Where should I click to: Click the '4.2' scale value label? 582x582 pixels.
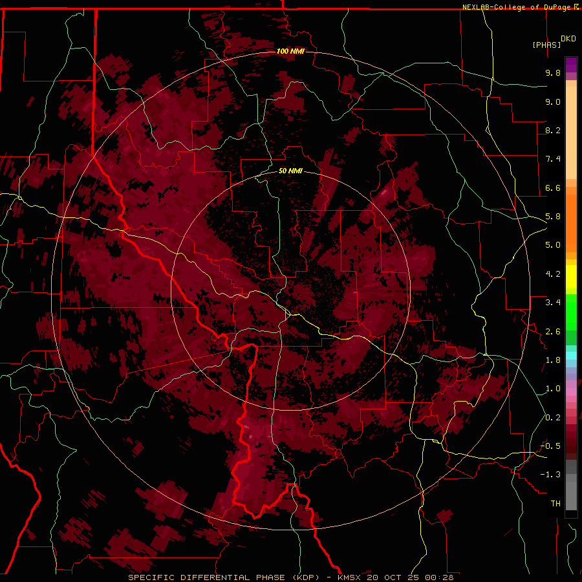point(553,274)
